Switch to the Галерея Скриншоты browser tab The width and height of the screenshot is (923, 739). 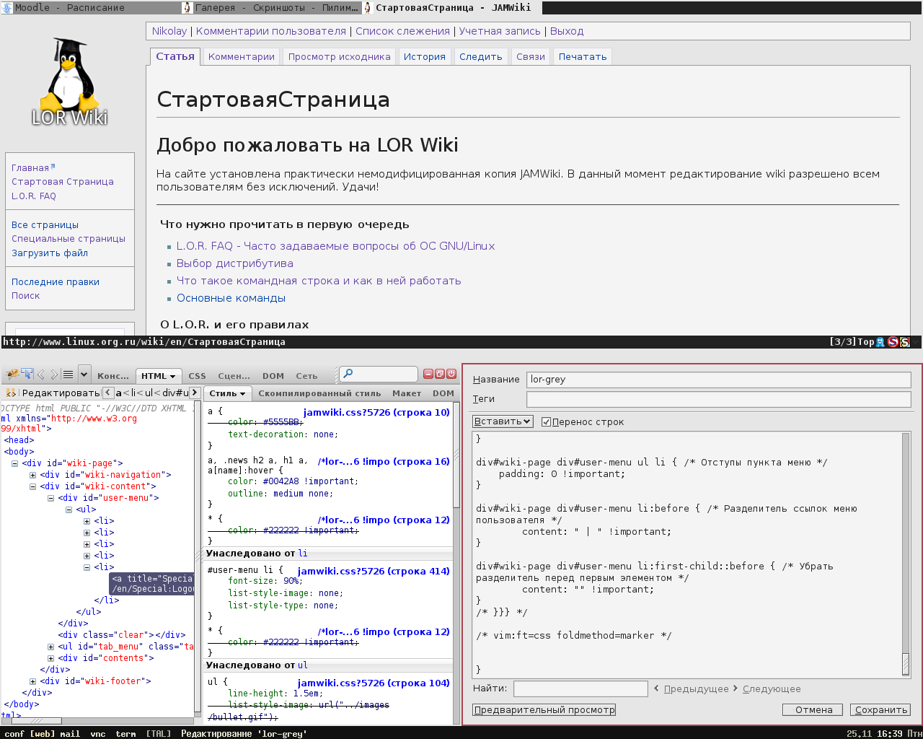(270, 7)
